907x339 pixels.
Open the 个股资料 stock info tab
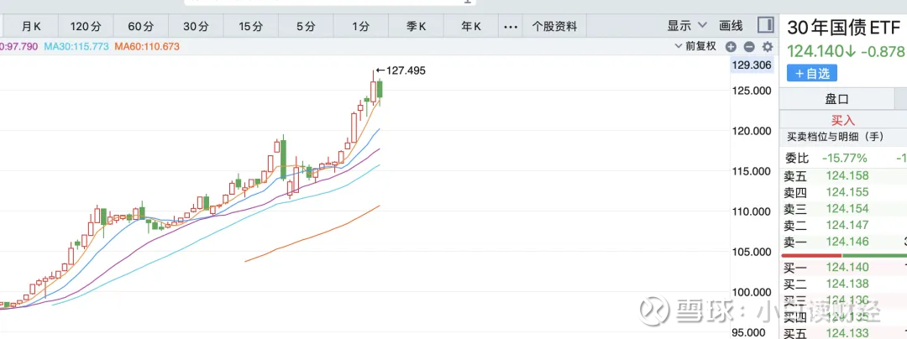[x=555, y=26]
